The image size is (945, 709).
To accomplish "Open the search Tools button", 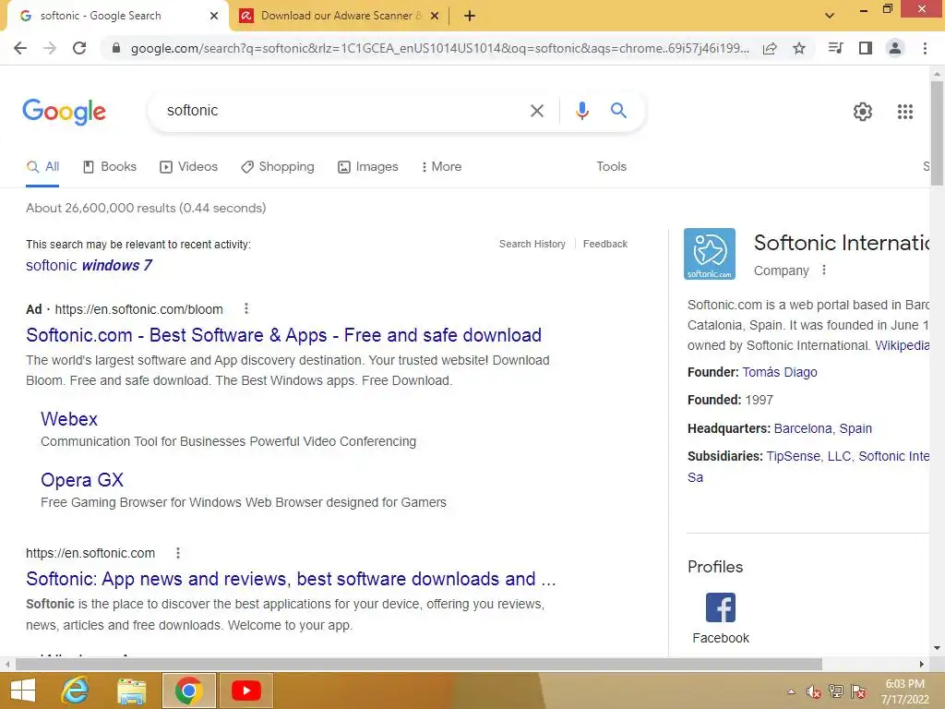I will tap(611, 166).
